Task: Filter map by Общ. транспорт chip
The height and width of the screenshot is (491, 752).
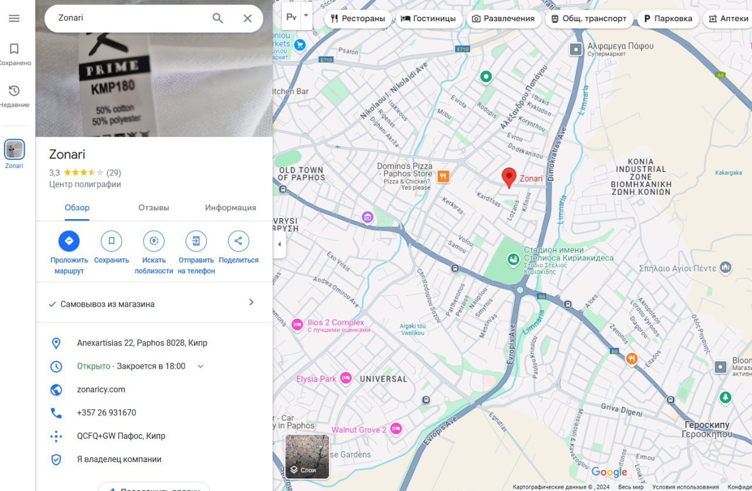Action: click(589, 19)
